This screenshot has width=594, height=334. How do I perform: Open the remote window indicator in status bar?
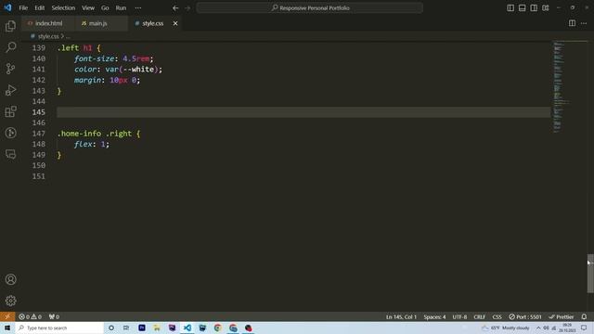(7, 316)
